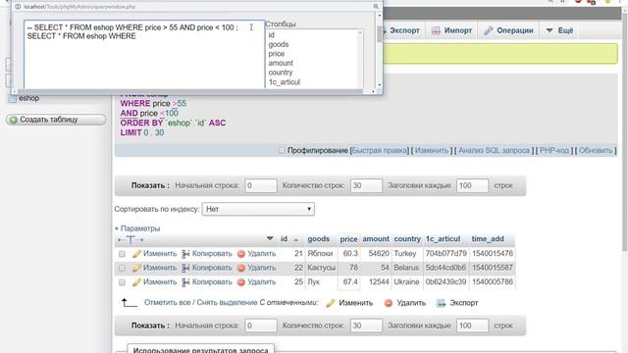Click the copy icon in row 21
This screenshot has width=628, height=353.
[x=185, y=254]
